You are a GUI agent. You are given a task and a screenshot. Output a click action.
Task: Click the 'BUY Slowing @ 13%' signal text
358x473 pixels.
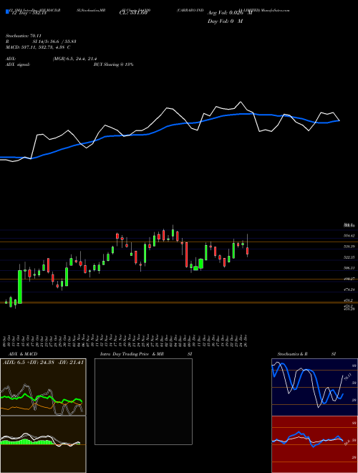(x=113, y=64)
